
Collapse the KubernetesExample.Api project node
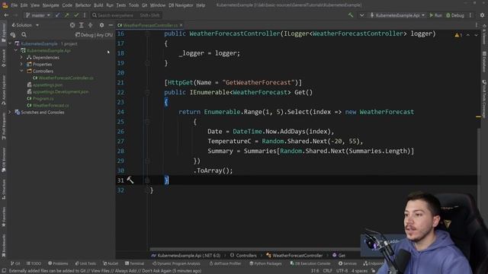click(15, 50)
